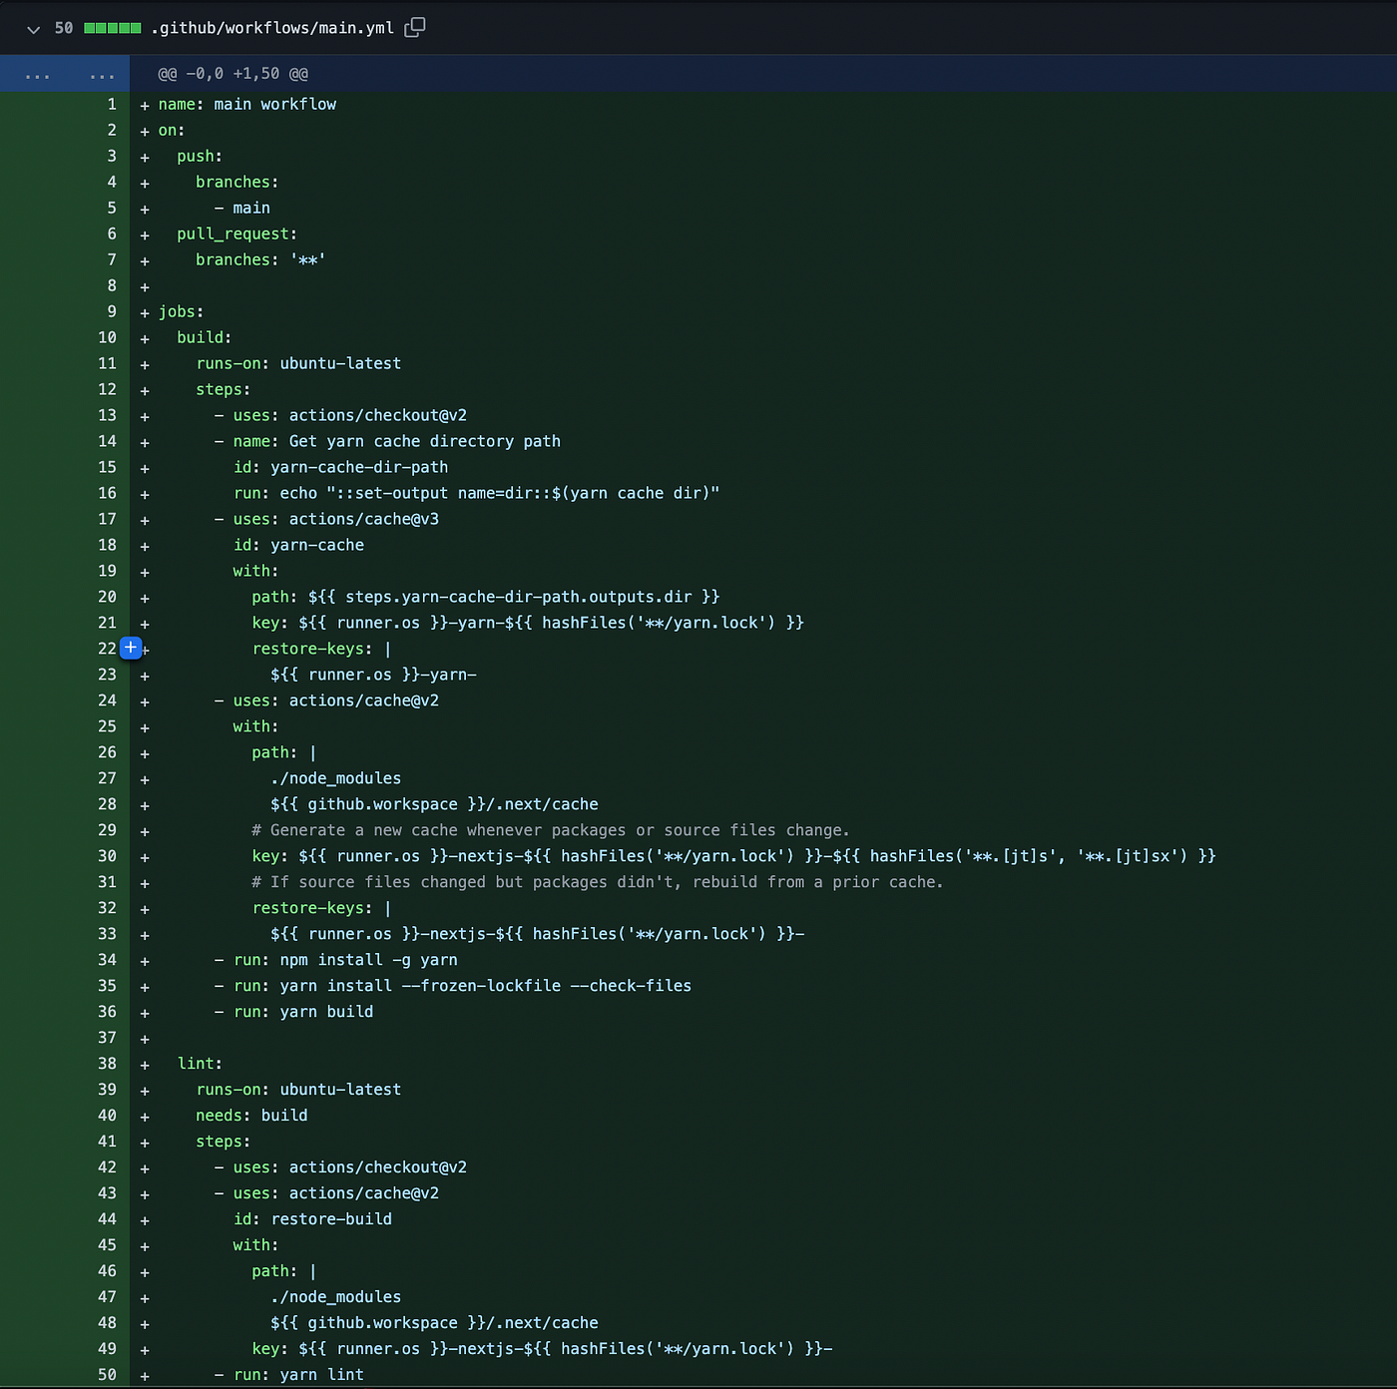1397x1389 pixels.
Task: Click "branches: '**'" on line 7
Action: [260, 259]
